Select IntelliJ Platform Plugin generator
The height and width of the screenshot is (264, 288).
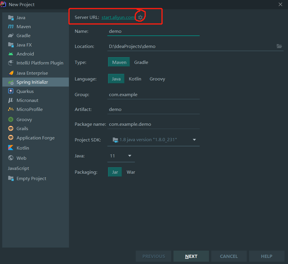pyautogui.click(x=40, y=63)
